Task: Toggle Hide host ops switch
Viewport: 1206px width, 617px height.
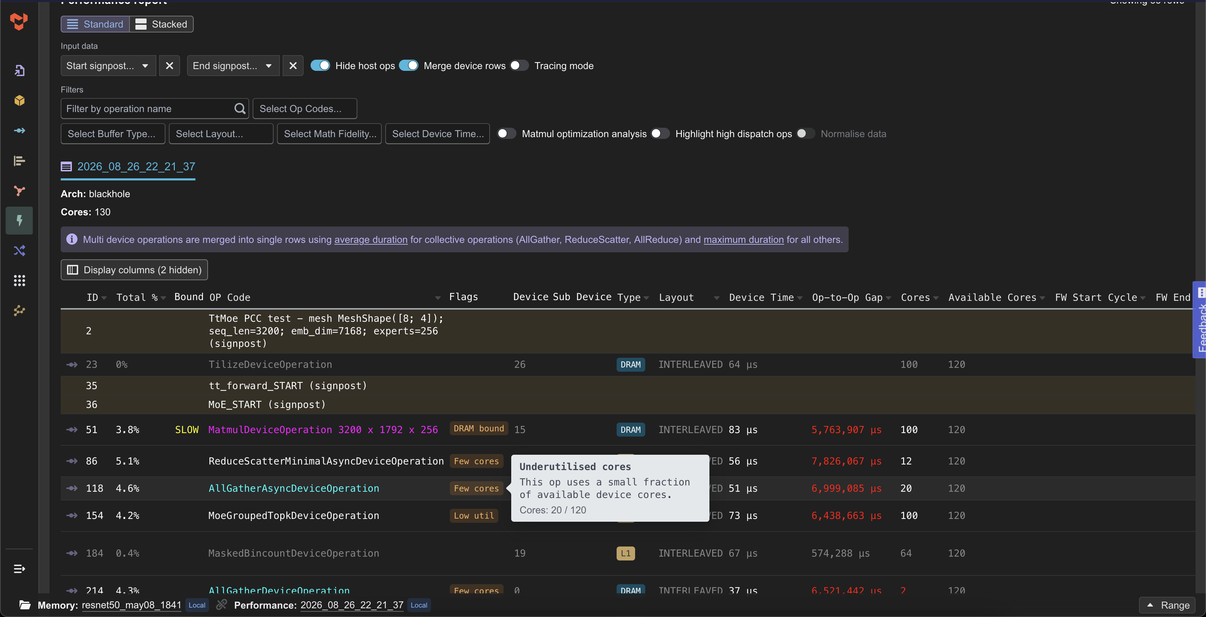Action: click(x=320, y=66)
